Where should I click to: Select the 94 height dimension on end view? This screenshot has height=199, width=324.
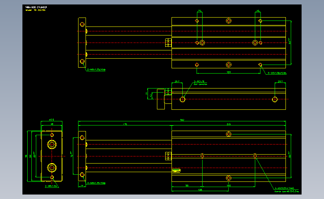(x=30, y=156)
